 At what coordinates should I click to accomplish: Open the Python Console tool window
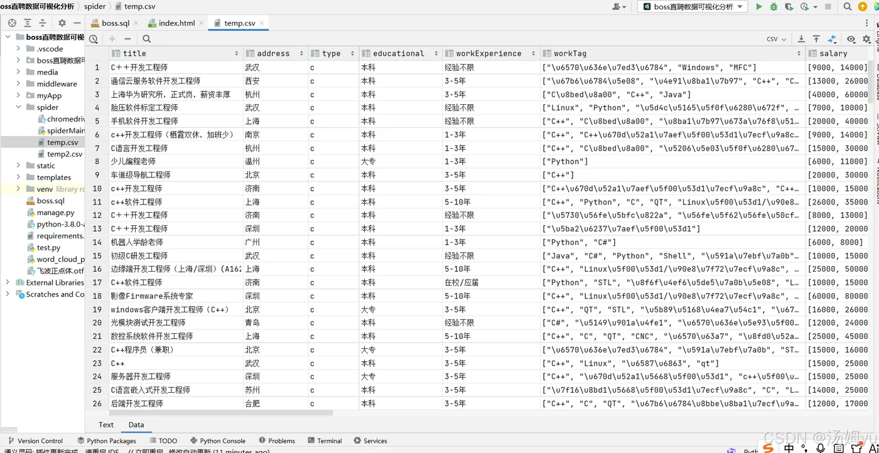(217, 441)
